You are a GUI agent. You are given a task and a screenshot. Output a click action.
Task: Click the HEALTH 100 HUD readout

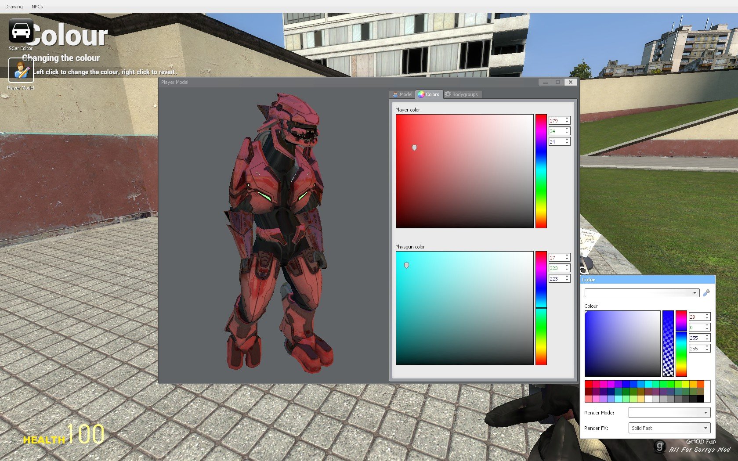(x=64, y=435)
